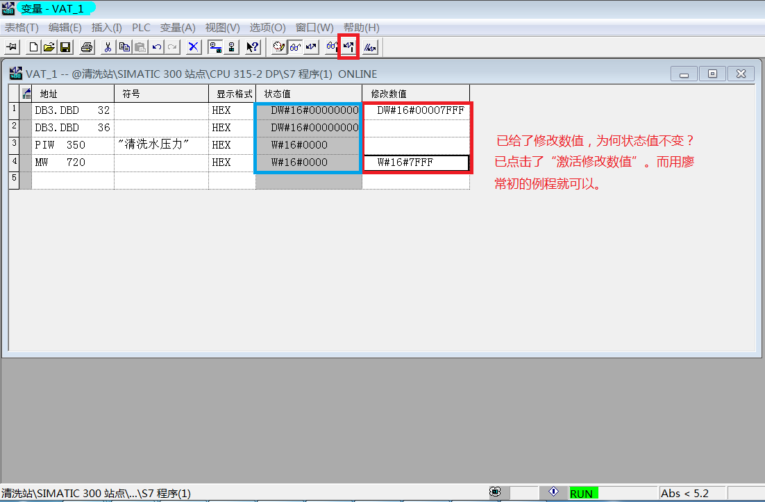
Task: Toggle monitor variable glasses icon
Action: 294,47
